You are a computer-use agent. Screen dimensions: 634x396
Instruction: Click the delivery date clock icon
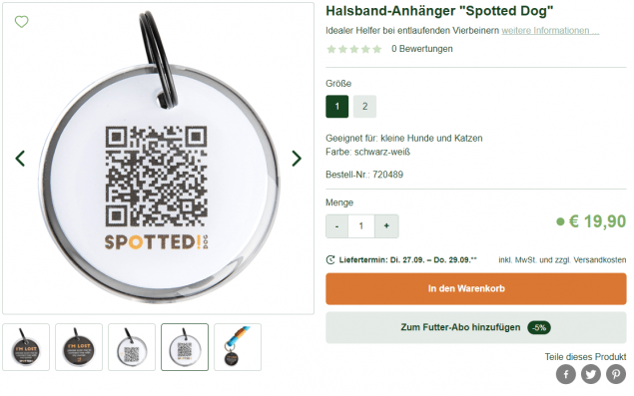click(330, 259)
